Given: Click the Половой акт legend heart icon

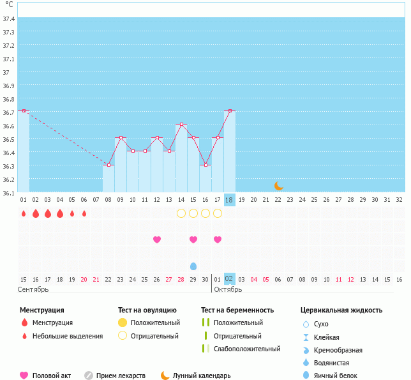Looking at the screenshot, I should (24, 376).
